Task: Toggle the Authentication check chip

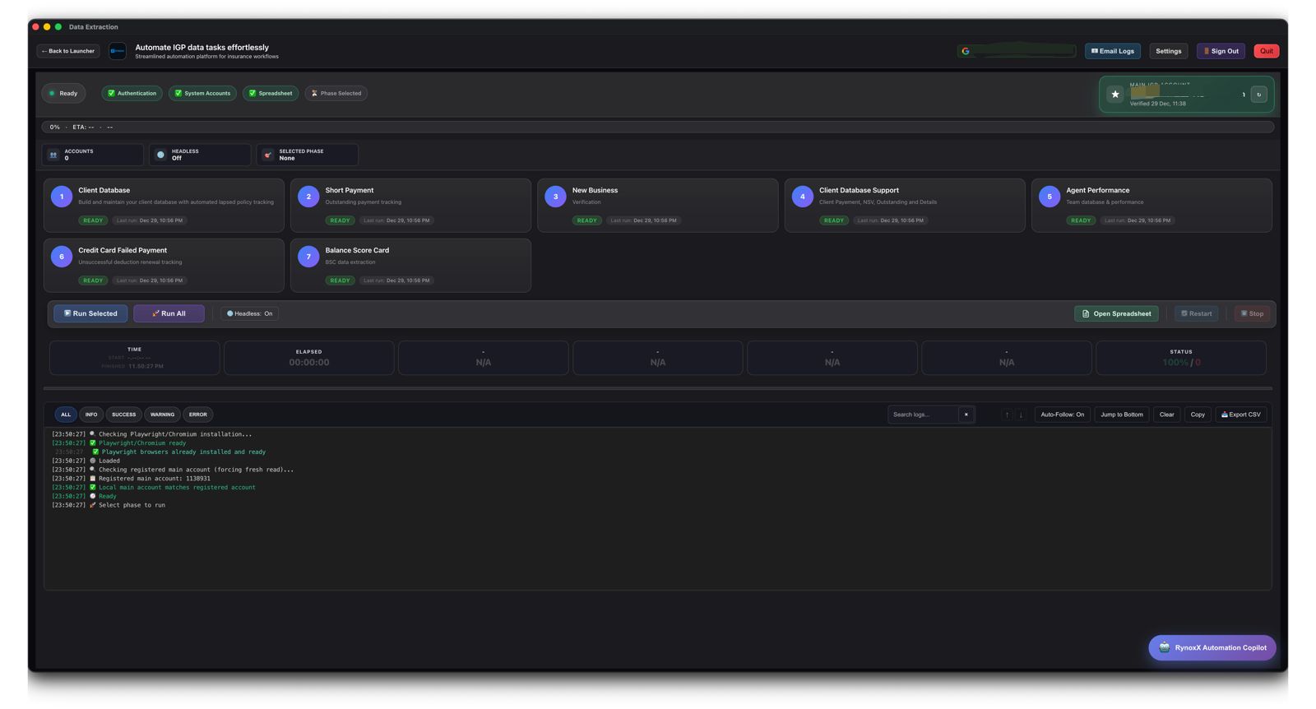Action: tap(132, 93)
